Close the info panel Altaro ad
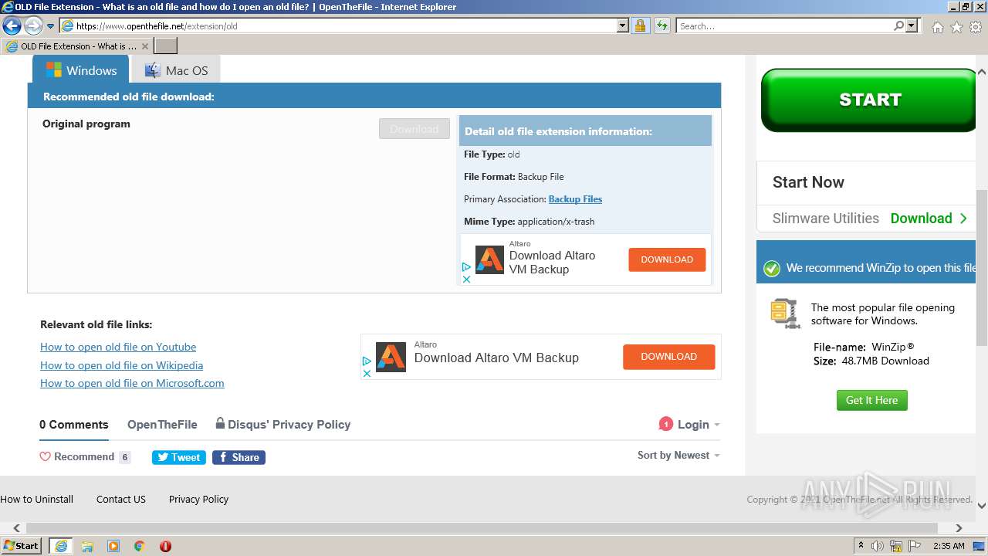Image resolution: width=988 pixels, height=556 pixels. (466, 280)
